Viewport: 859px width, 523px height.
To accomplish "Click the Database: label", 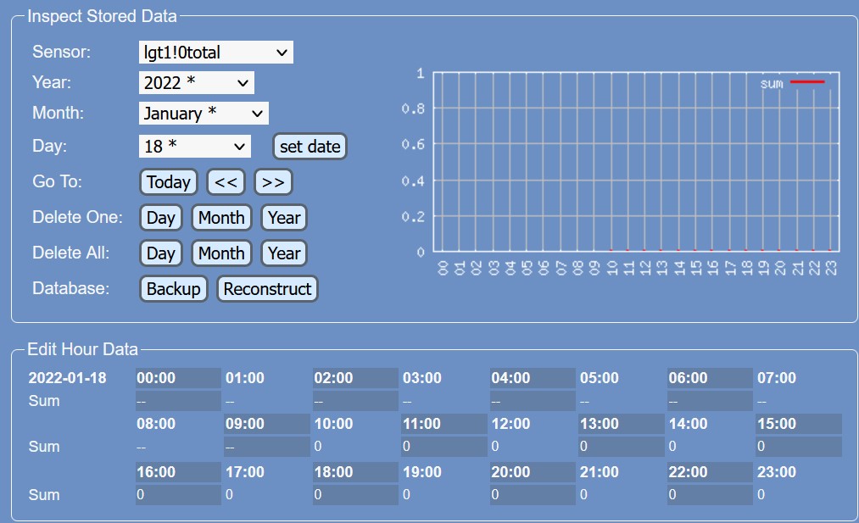I will pyautogui.click(x=70, y=288).
